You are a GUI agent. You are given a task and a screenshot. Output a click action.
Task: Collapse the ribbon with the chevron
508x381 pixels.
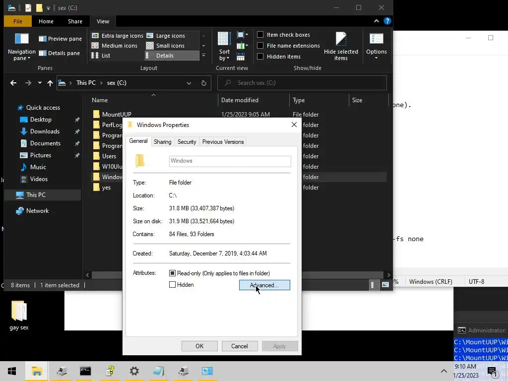point(376,21)
